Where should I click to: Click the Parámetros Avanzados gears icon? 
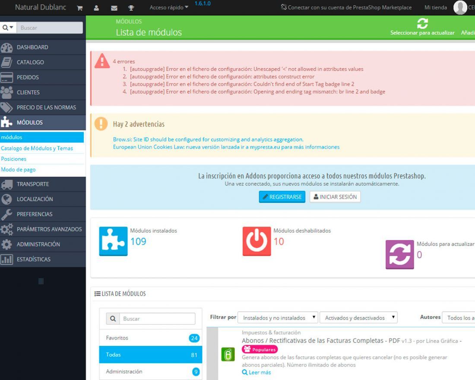(6, 229)
